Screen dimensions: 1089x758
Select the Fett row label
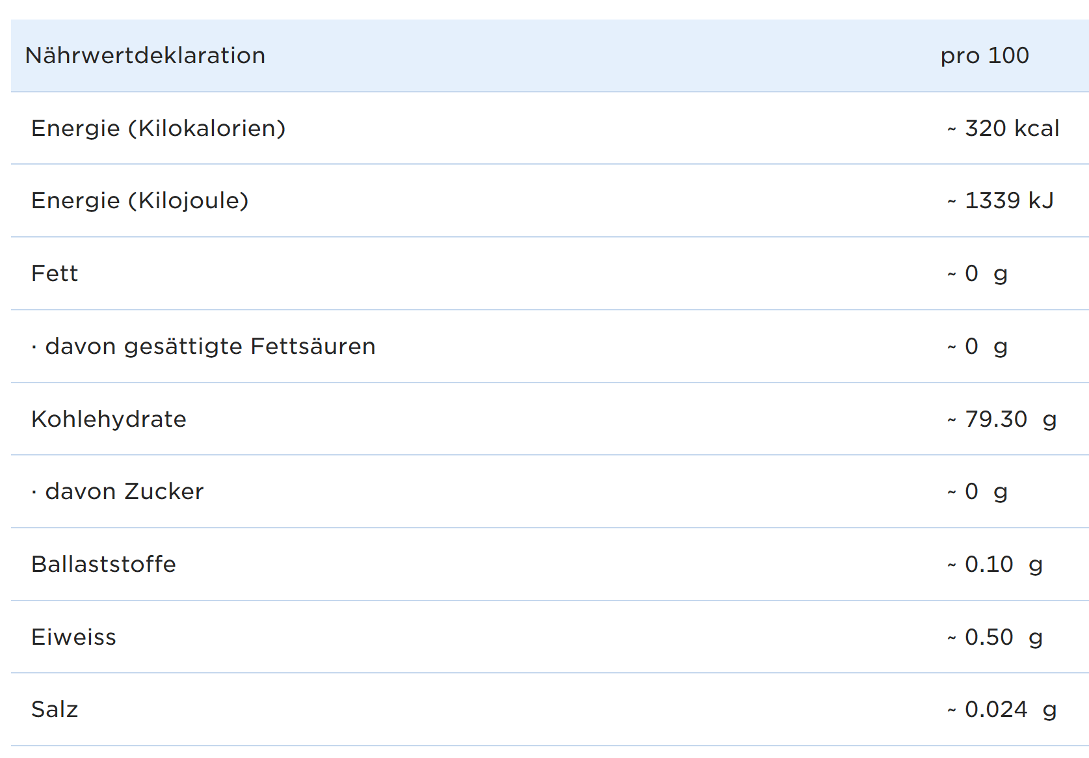click(55, 274)
